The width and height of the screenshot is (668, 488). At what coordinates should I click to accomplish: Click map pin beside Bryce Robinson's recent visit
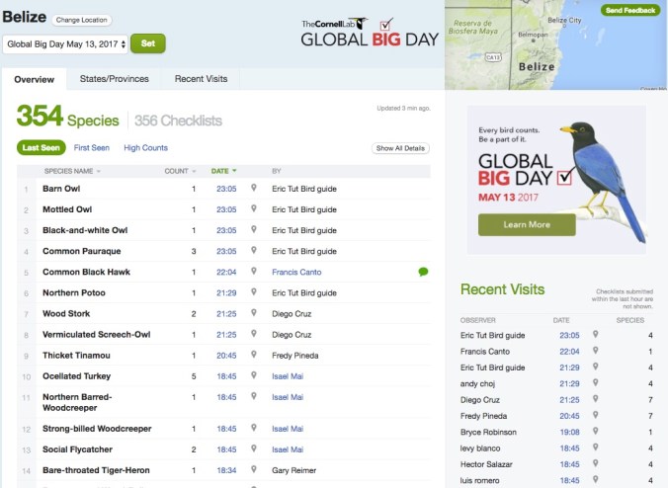[595, 432]
